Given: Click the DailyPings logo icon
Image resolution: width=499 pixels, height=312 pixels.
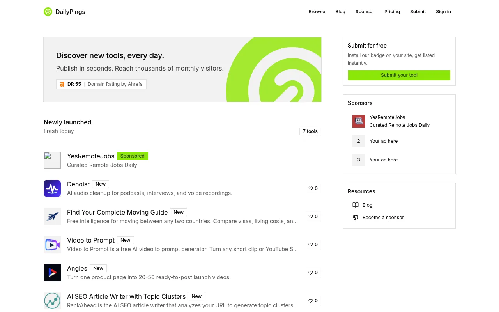Looking at the screenshot, I should (x=48, y=12).
